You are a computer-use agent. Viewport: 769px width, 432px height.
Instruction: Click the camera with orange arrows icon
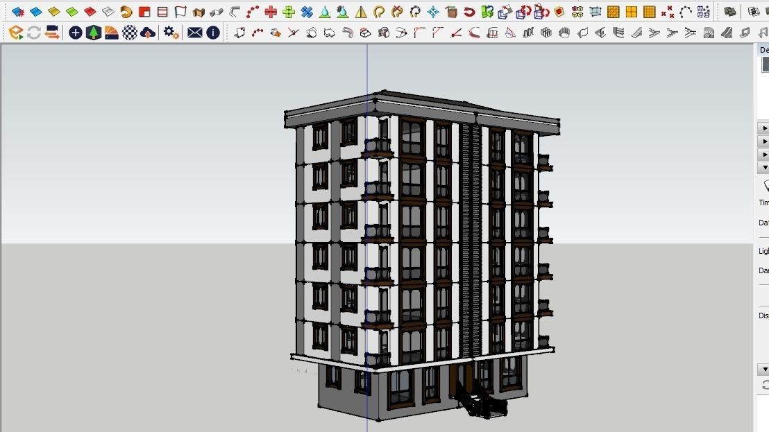(52, 33)
